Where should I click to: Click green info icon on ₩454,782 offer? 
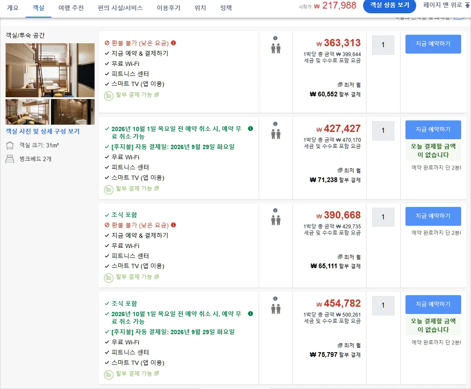[250, 314]
